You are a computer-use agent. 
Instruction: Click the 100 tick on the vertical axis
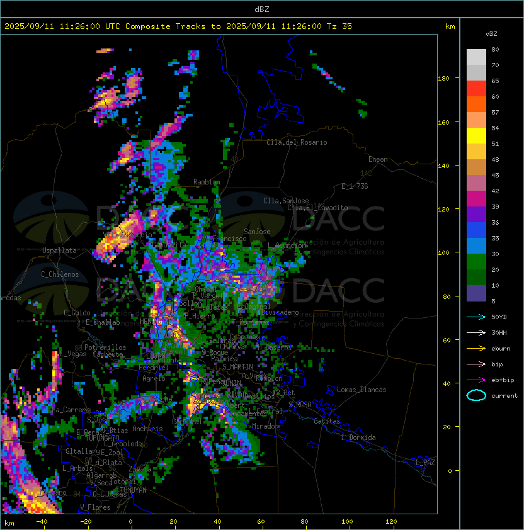tap(443, 253)
